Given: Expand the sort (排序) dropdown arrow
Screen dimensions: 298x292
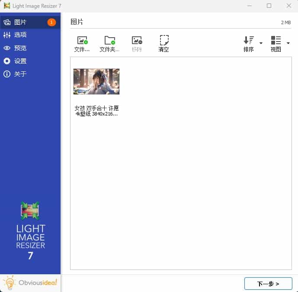Looking at the screenshot, I should [261, 43].
